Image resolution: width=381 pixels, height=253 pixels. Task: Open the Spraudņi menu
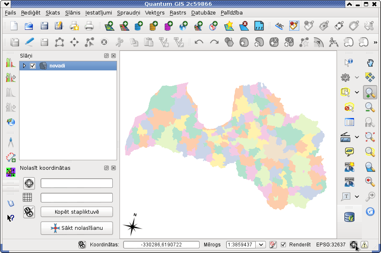click(129, 12)
